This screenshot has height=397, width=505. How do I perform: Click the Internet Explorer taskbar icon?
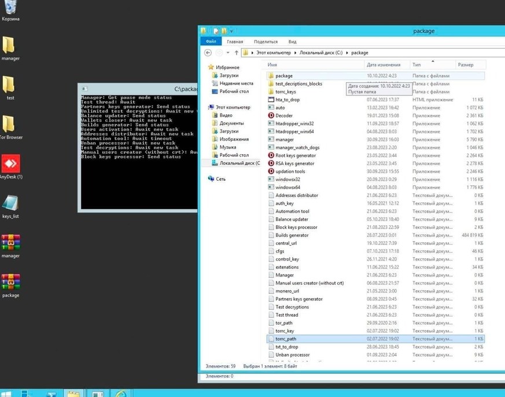pos(120,394)
